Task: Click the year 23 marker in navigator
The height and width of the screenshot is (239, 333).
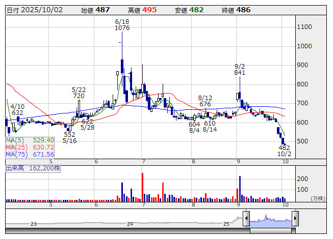Action: click(x=34, y=224)
